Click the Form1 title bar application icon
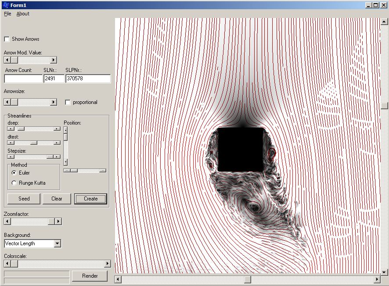The width and height of the screenshot is (389, 286). 6,5
